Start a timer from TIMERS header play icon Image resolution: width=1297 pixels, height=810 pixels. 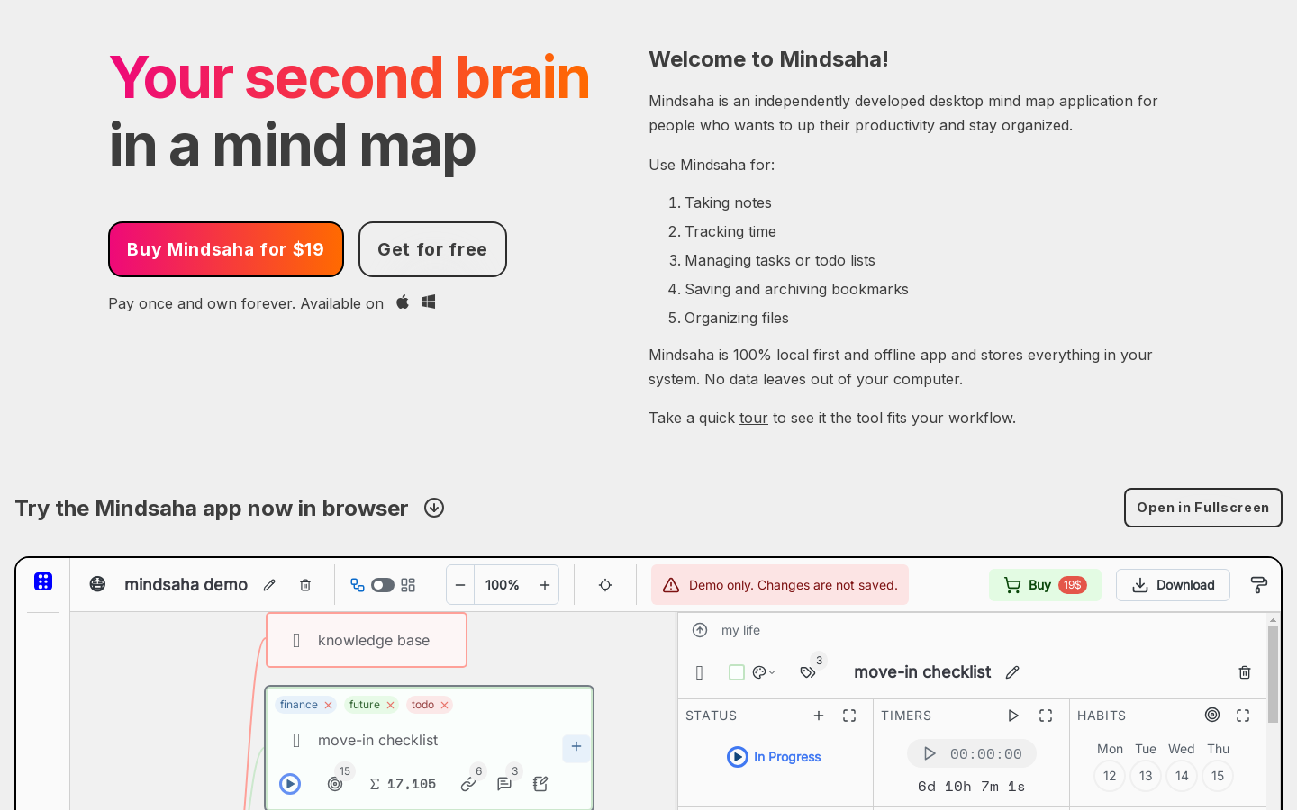(x=1013, y=715)
